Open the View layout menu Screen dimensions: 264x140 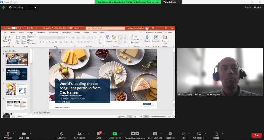[x=258, y=7]
